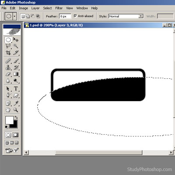
Task: Activate the Crop tool
Action: [8, 52]
